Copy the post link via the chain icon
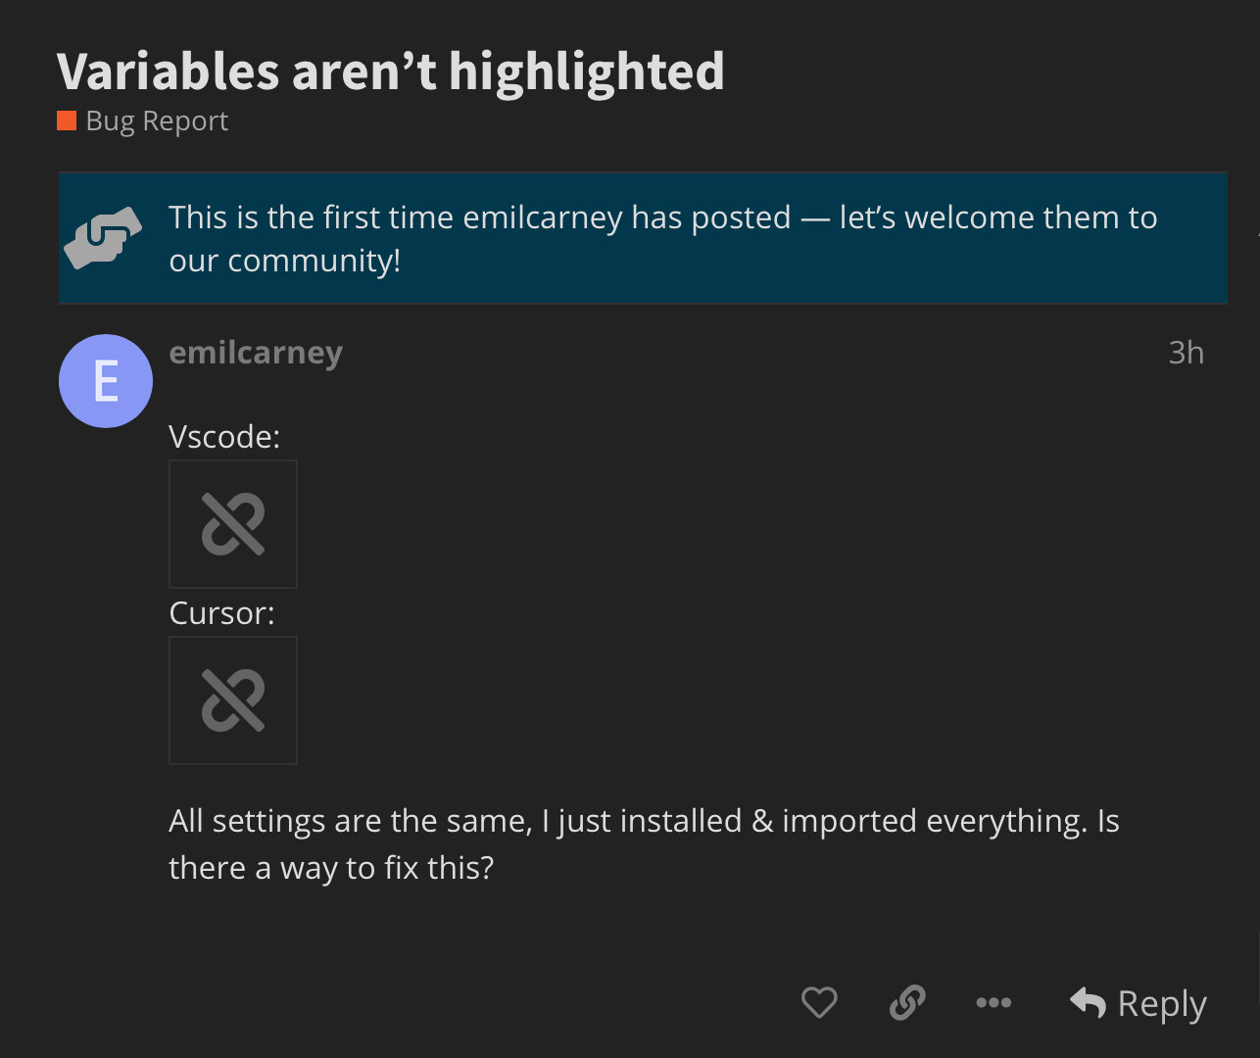 (906, 1002)
